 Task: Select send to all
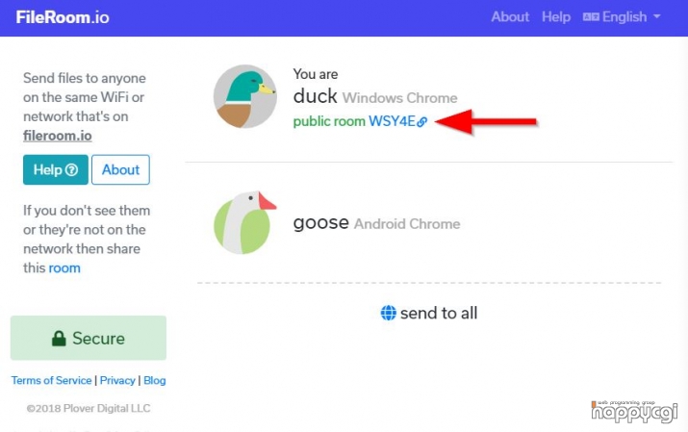point(429,313)
